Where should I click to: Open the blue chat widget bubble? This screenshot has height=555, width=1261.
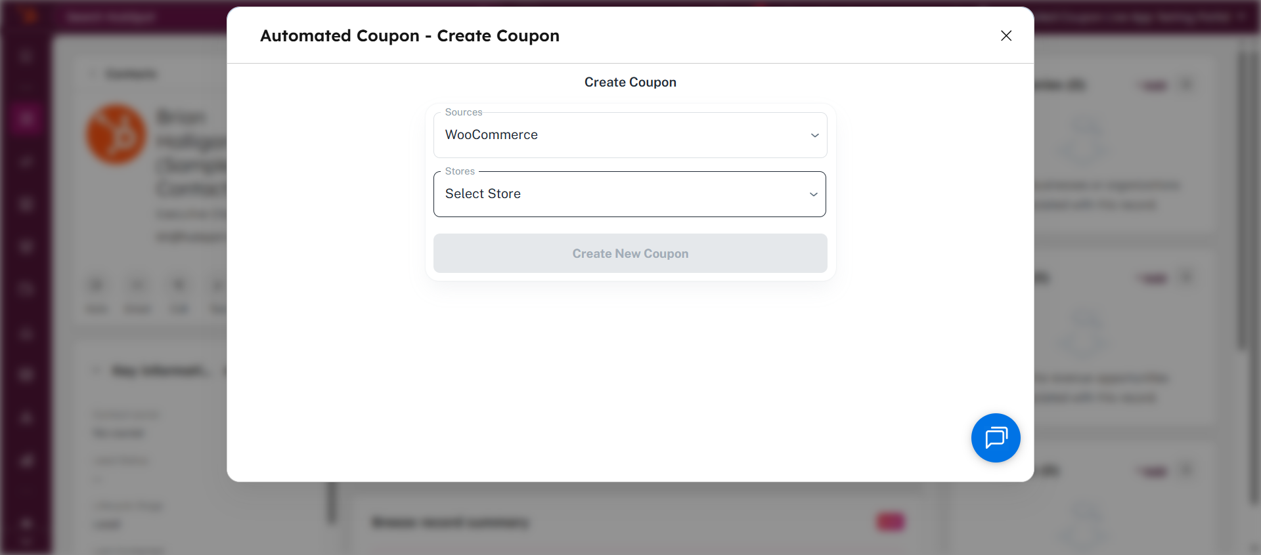coord(995,438)
